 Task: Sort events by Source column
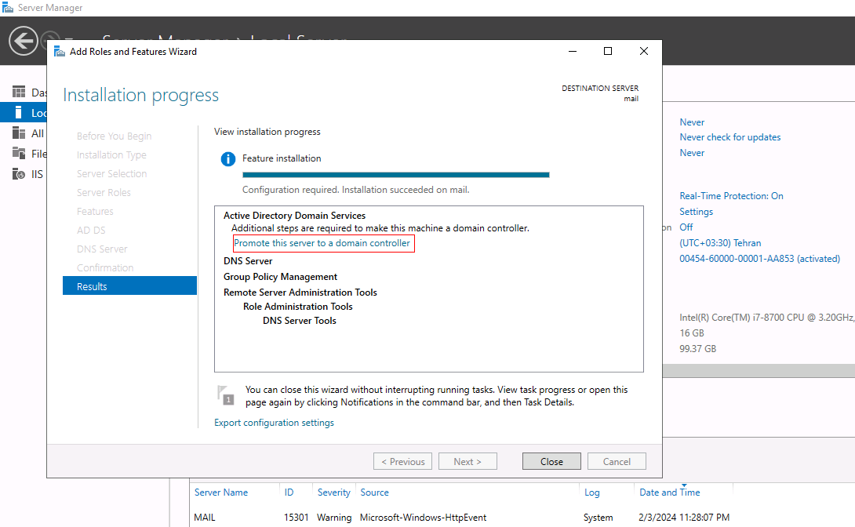coord(375,492)
